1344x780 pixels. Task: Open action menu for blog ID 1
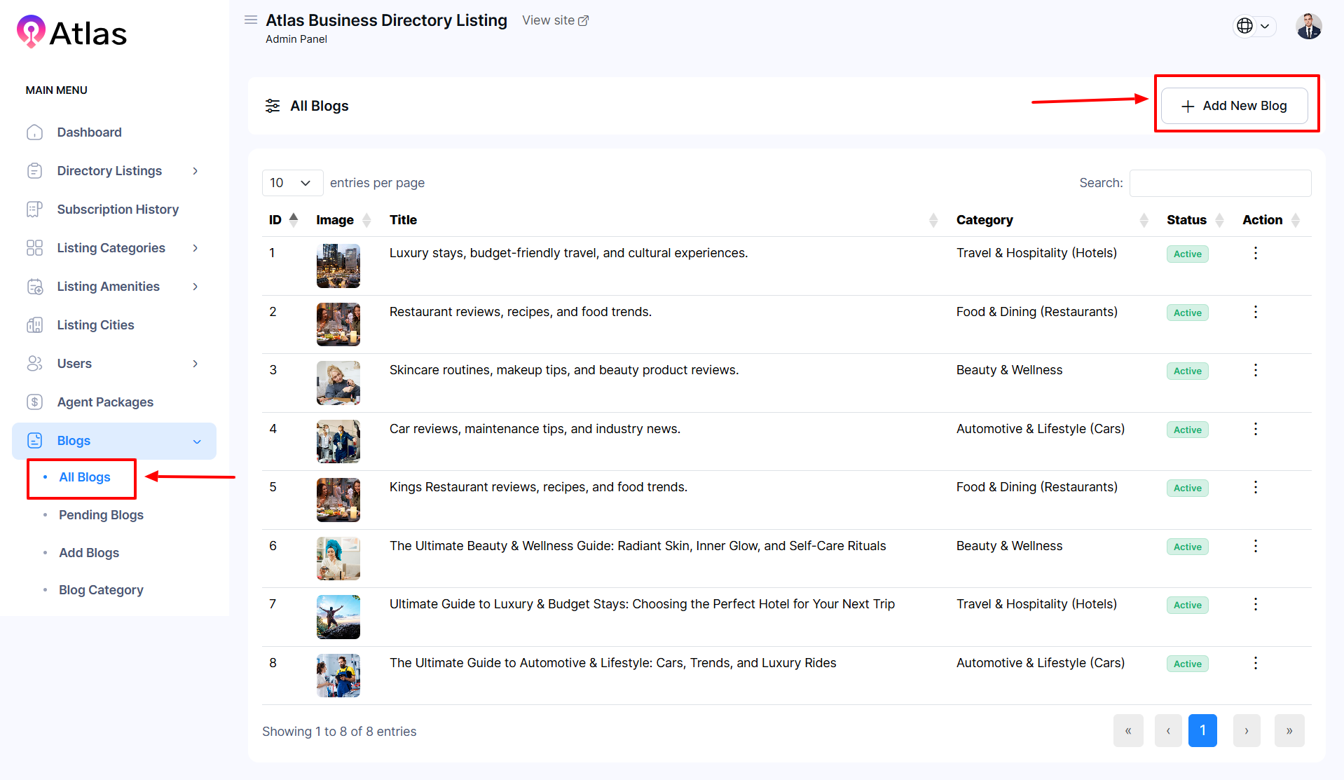(x=1255, y=253)
